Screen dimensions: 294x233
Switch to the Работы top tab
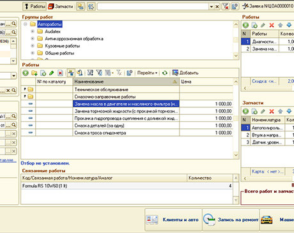[x=35, y=6]
